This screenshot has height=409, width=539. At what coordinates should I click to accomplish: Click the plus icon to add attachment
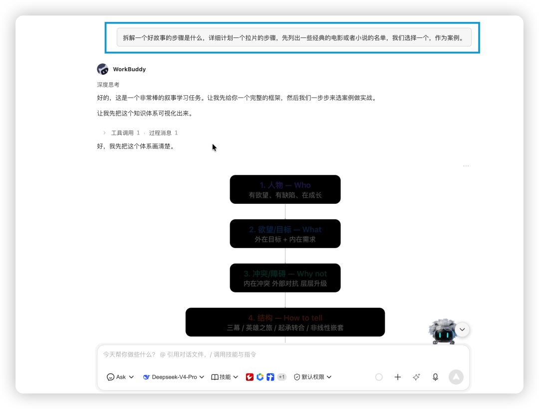pyautogui.click(x=398, y=377)
